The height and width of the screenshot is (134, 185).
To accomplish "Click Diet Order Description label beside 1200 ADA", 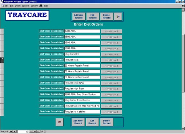I will [52, 31].
